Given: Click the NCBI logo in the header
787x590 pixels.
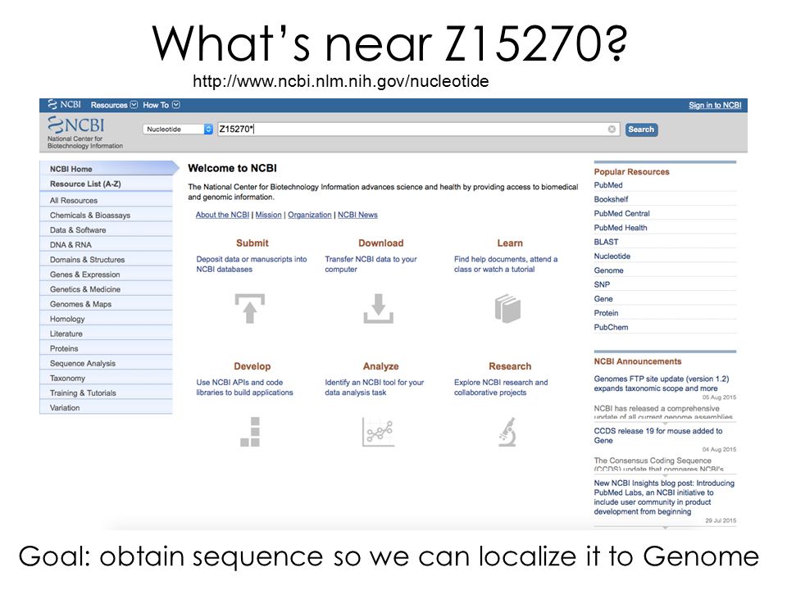Looking at the screenshot, I should pyautogui.click(x=75, y=125).
